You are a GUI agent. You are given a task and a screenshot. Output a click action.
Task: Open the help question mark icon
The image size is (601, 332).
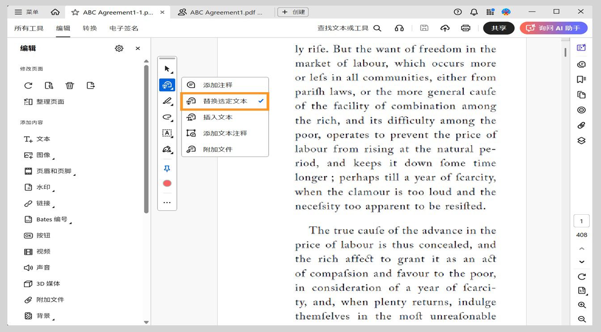pyautogui.click(x=457, y=12)
